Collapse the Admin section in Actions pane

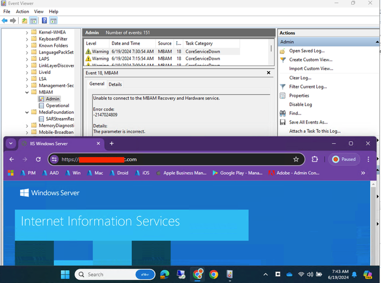[377, 42]
